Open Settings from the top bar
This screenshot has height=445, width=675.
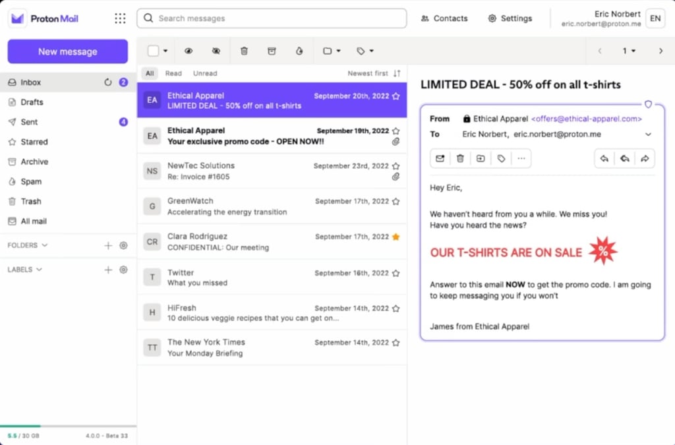(510, 18)
